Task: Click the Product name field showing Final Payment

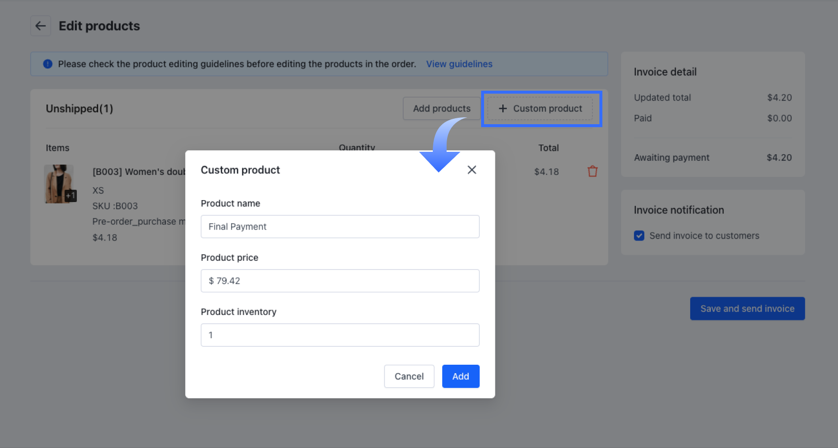Action: (x=340, y=226)
